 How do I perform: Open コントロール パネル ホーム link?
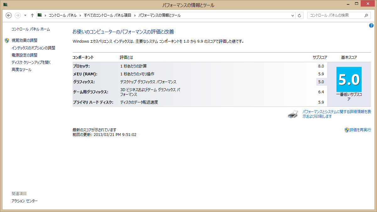coord(31,29)
